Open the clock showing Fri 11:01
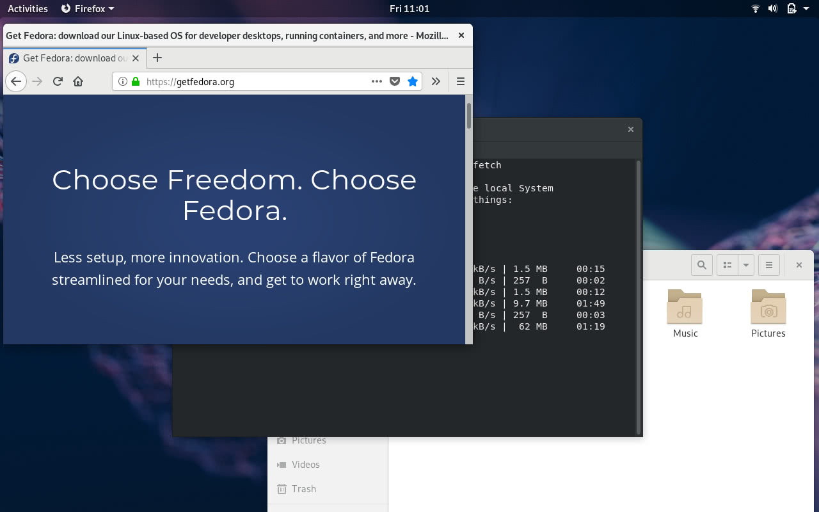This screenshot has height=512, width=819. click(409, 8)
